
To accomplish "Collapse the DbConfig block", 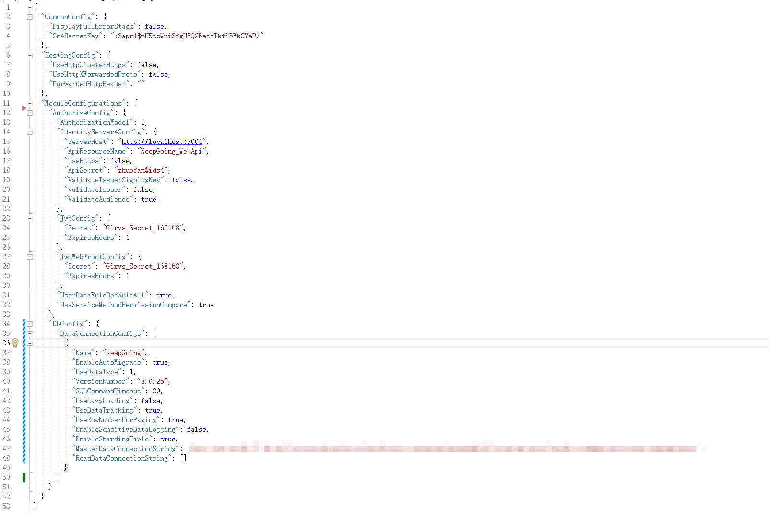I will click(x=30, y=324).
